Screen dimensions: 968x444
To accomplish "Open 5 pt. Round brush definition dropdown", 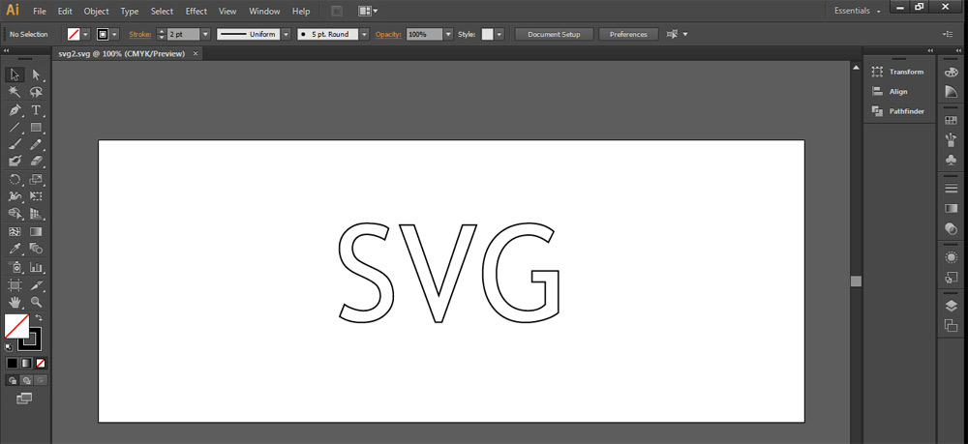I will (364, 35).
